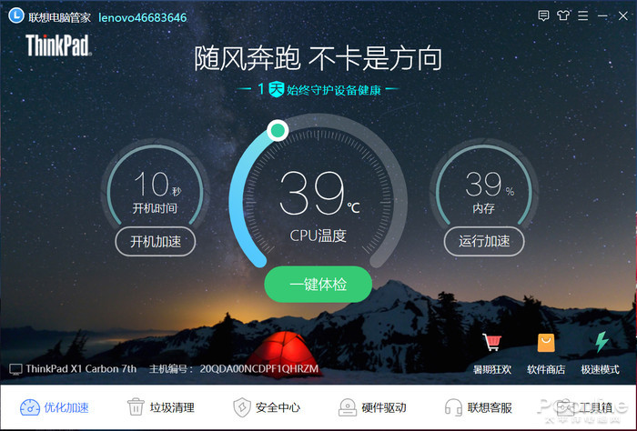
Task: Open the feedback message icon
Action: 543,15
